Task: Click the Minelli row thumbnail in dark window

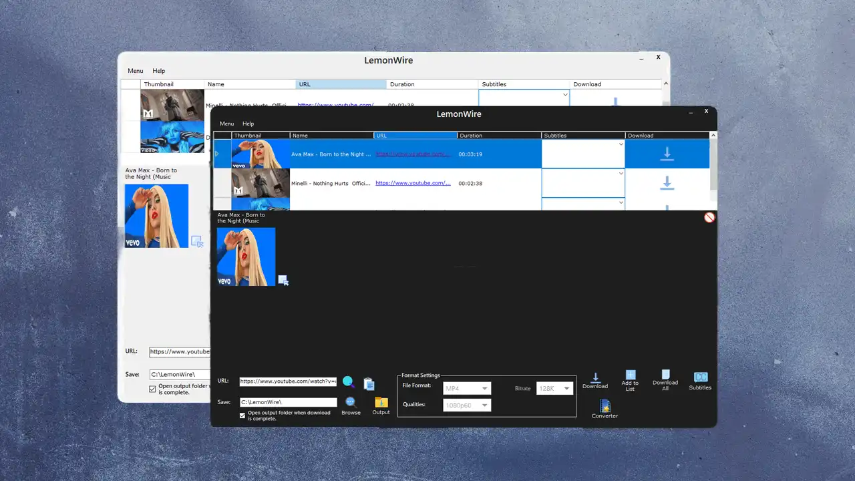Action: click(x=261, y=182)
